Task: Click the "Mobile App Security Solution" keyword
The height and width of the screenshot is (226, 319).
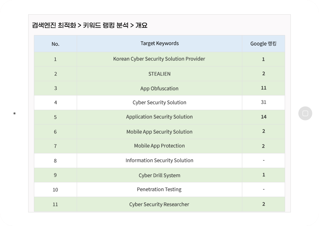Action: 159,132
